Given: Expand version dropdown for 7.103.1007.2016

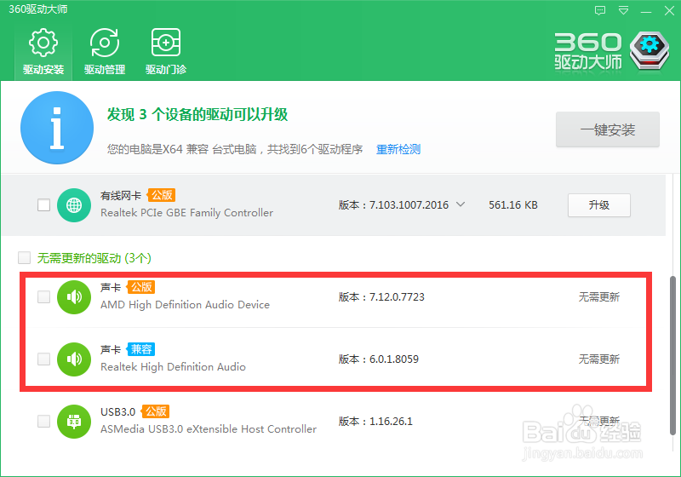Looking at the screenshot, I should pyautogui.click(x=461, y=204).
